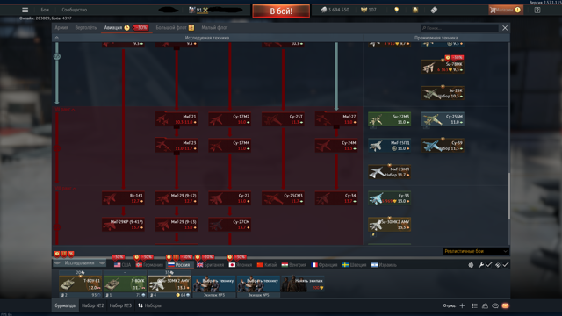562x316 pixels.
Task: Select the Су-25Т aircraft
Action: (283, 119)
